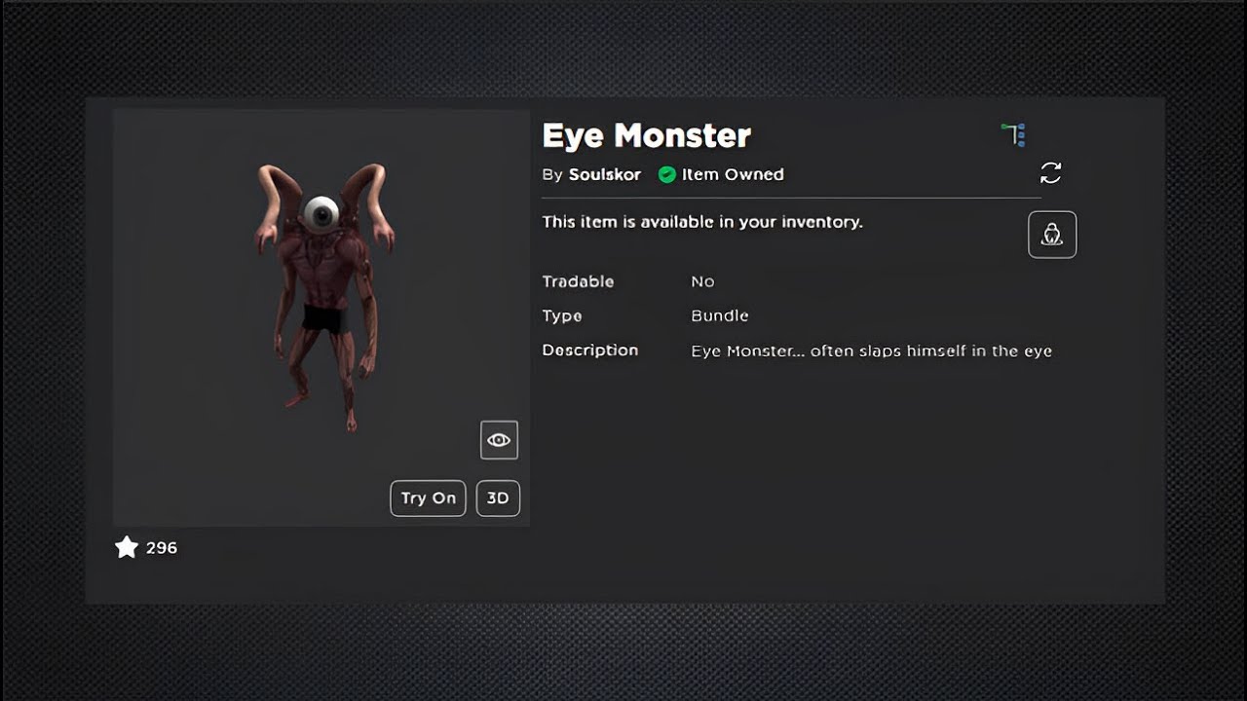This screenshot has height=701, width=1247.
Task: Click the Type label
Action: coord(562,316)
